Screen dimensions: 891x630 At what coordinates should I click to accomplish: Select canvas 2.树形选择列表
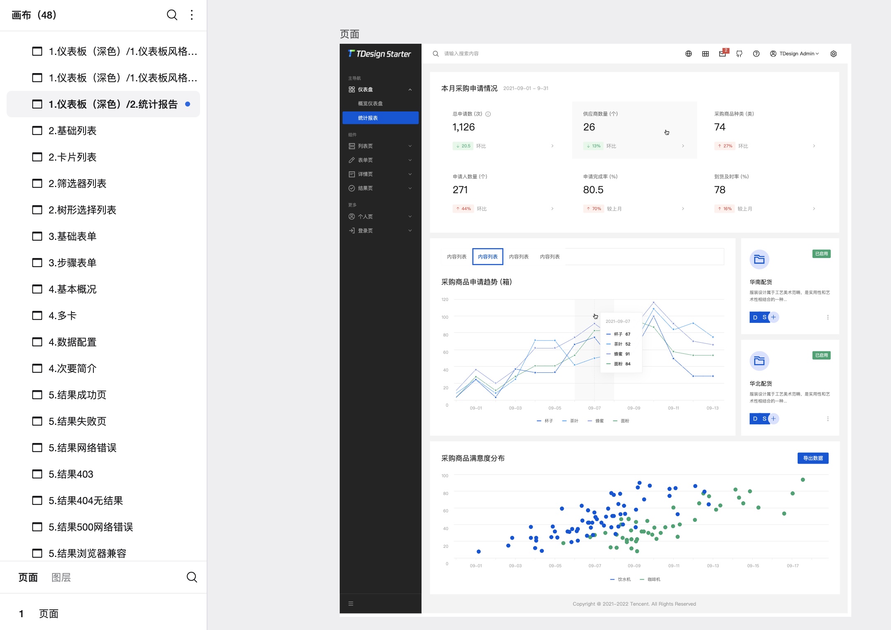click(103, 210)
